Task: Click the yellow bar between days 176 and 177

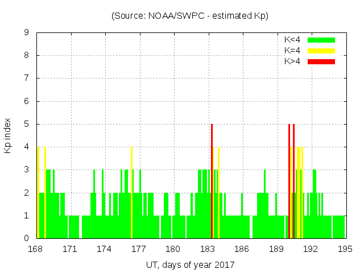Action: 131,192
